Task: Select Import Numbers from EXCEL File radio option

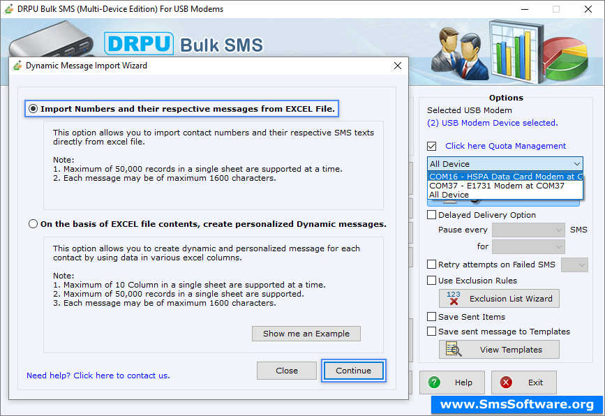Action: coord(33,109)
